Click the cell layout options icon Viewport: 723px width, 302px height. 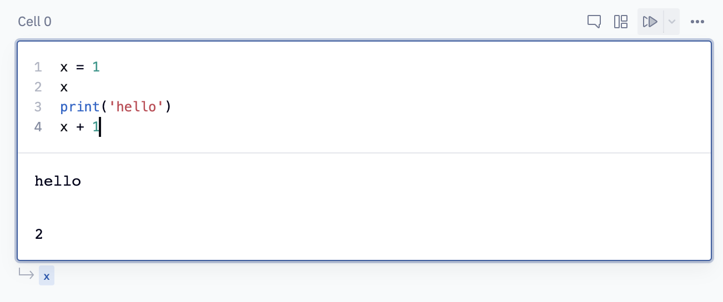pos(621,22)
